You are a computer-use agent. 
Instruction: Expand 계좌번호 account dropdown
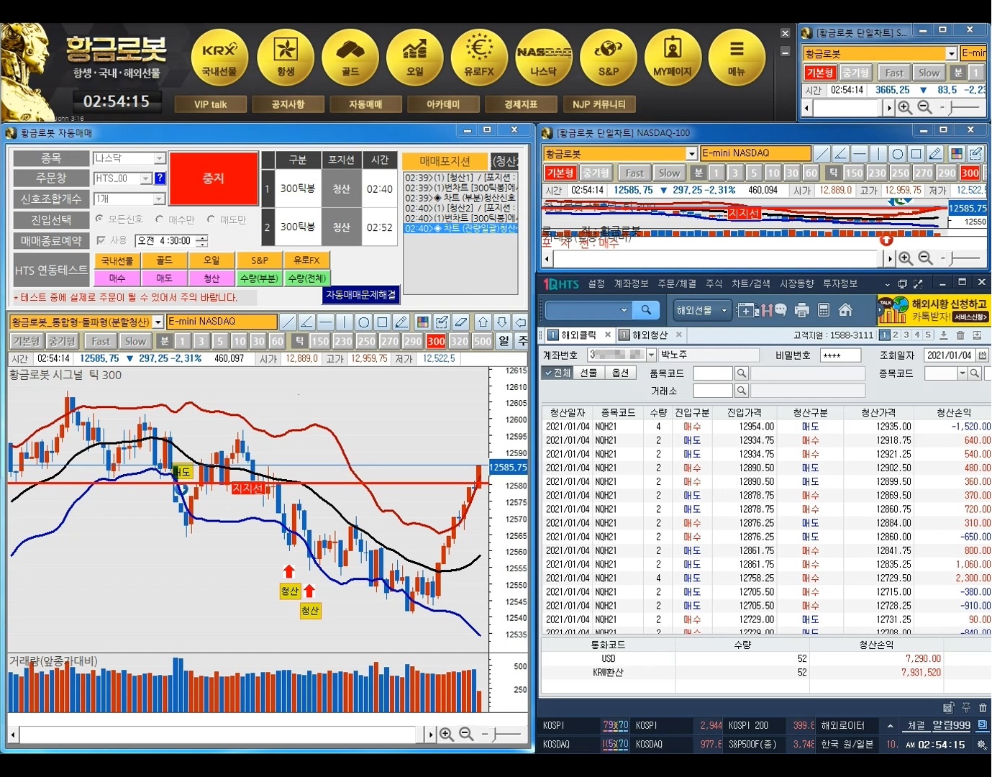[651, 355]
